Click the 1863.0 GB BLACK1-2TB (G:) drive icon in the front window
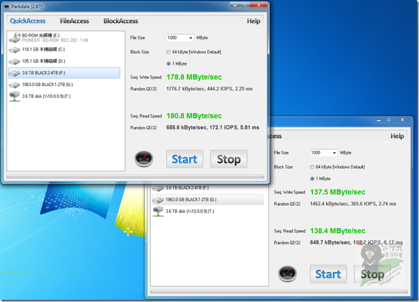The width and height of the screenshot is (419, 302). click(15, 85)
